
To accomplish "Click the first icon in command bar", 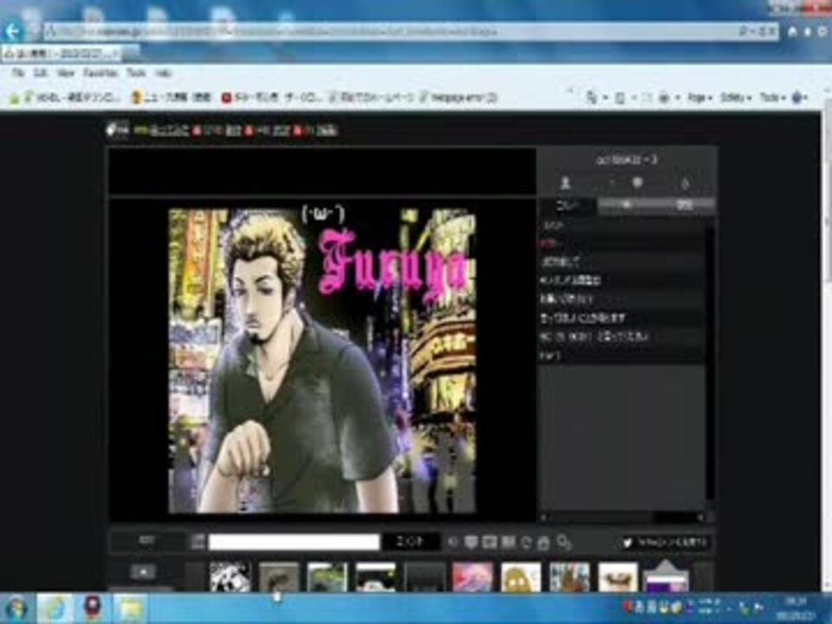I will tap(593, 98).
